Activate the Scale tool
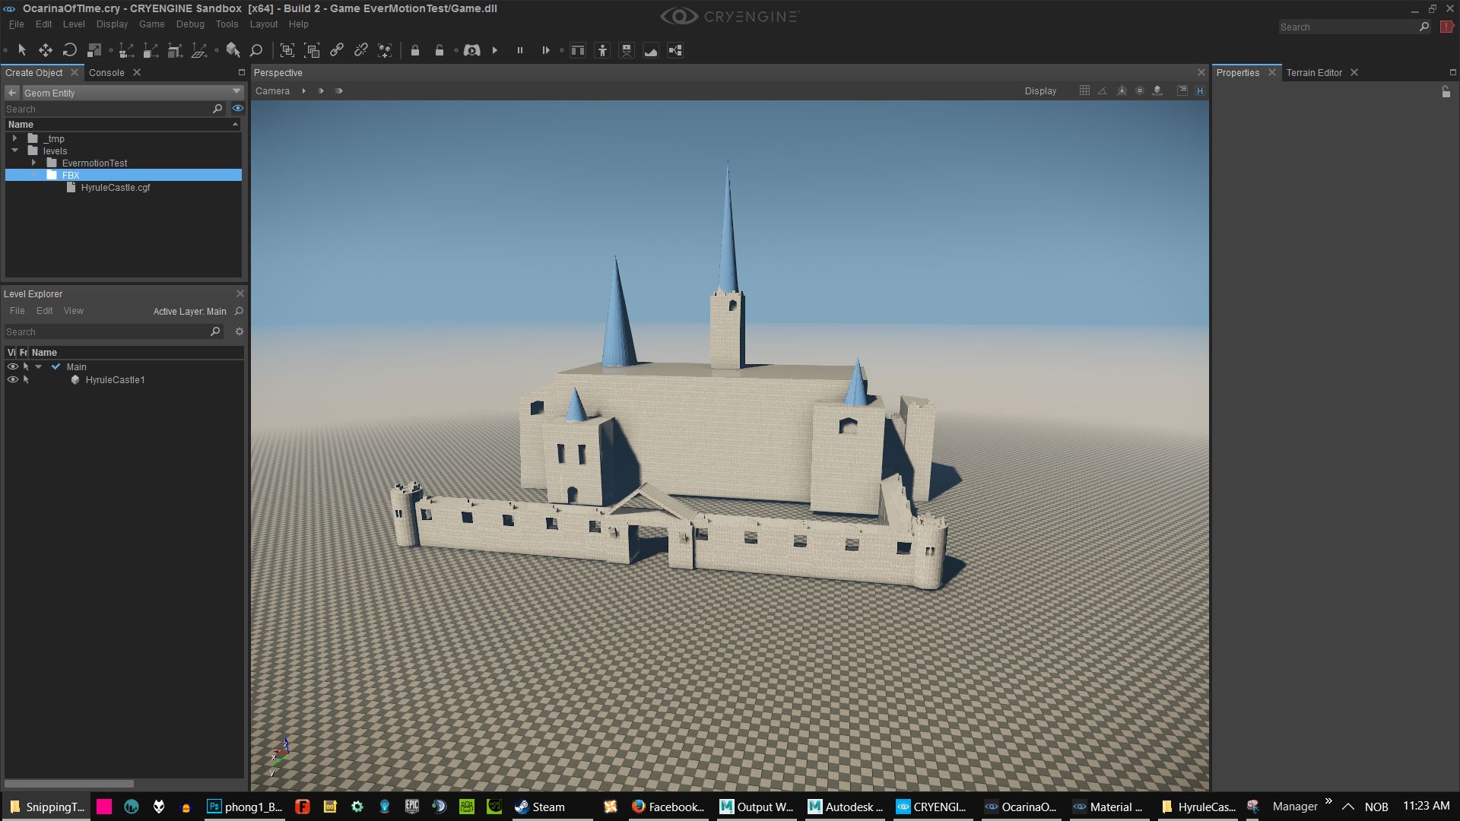This screenshot has height=821, width=1460. pyautogui.click(x=94, y=50)
